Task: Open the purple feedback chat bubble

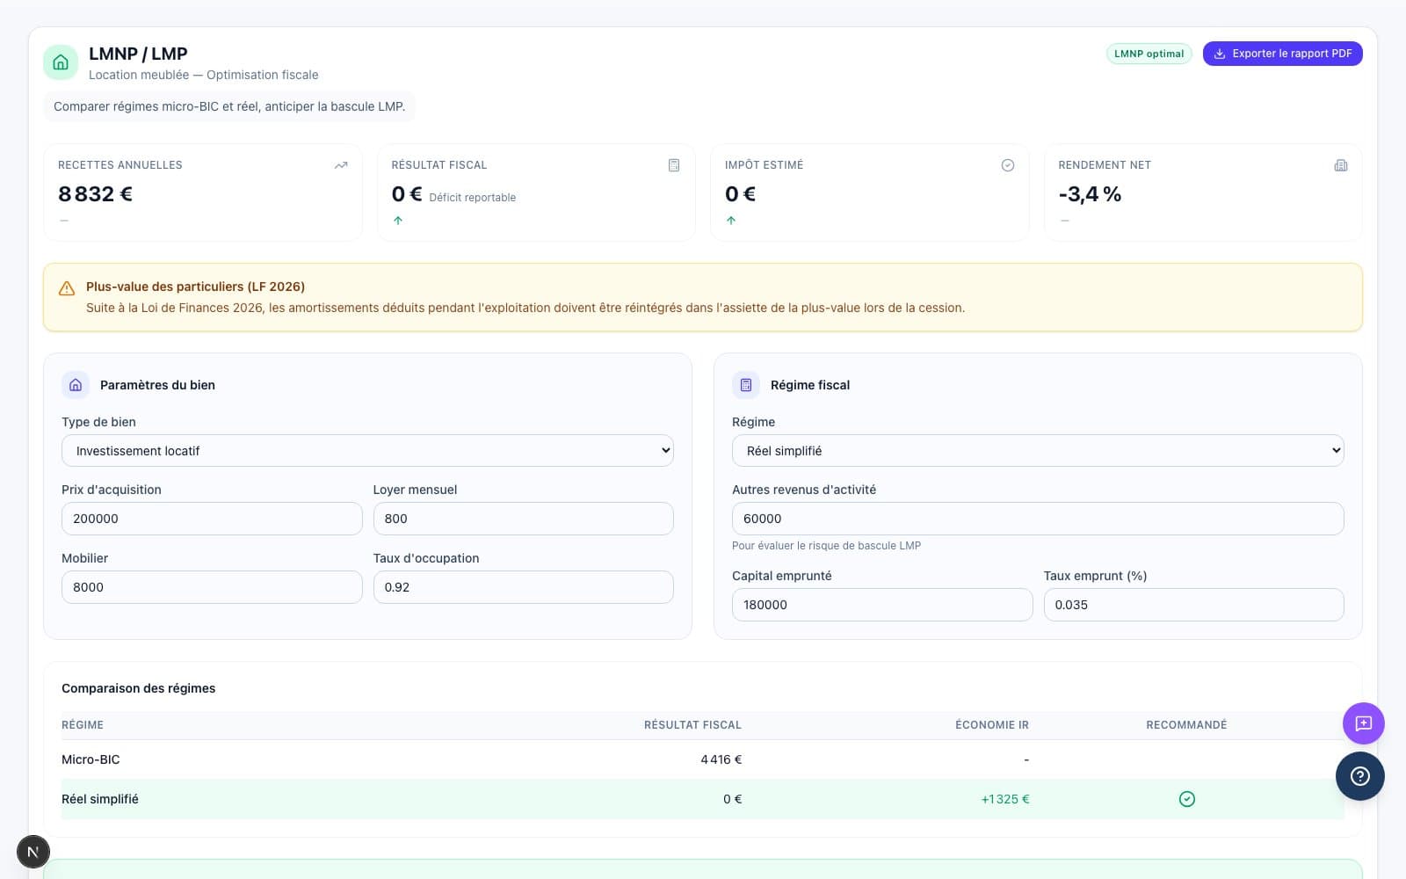Action: (x=1363, y=723)
